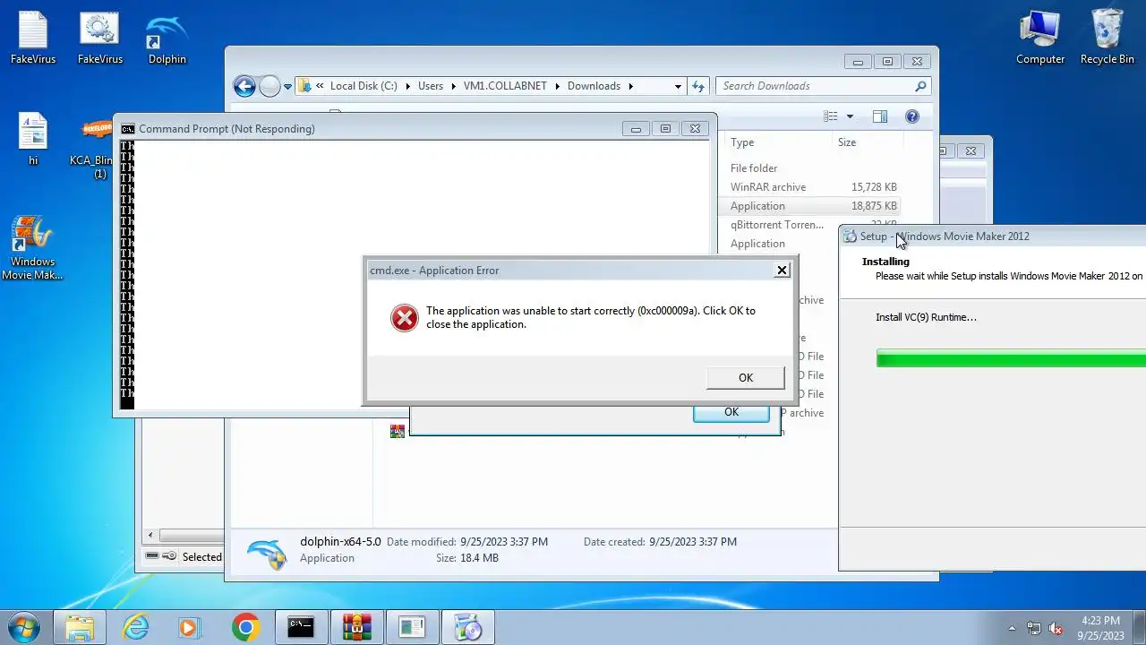Select the FakeVirus gear-icon file on desktop
This screenshot has height=645, width=1146.
[x=99, y=38]
